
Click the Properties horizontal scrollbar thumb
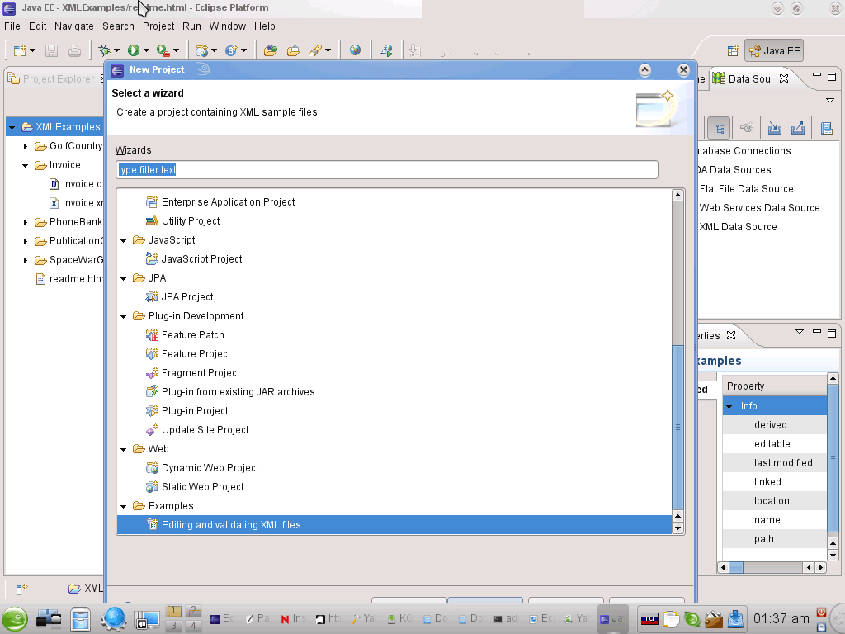click(736, 567)
